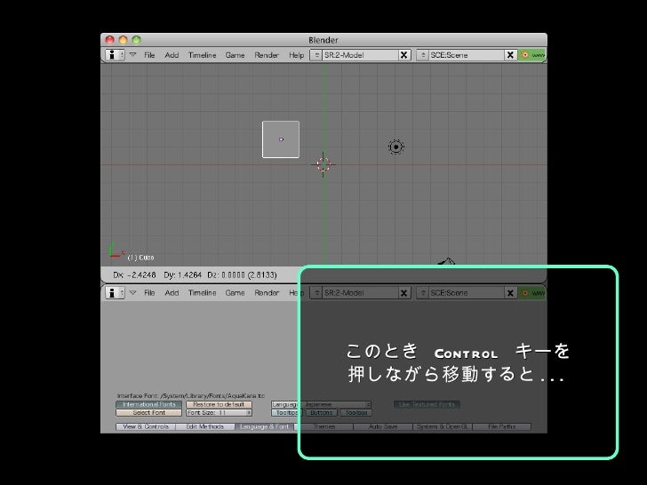
Task: Open window type selector in preferences header
Action: coord(115,292)
